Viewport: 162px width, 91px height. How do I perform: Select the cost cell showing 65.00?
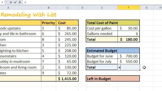click(67, 61)
